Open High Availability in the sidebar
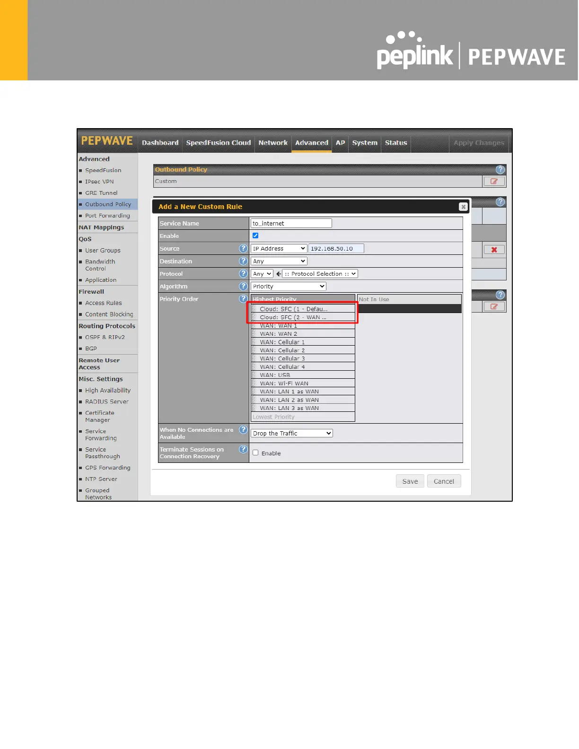 pyautogui.click(x=108, y=391)
